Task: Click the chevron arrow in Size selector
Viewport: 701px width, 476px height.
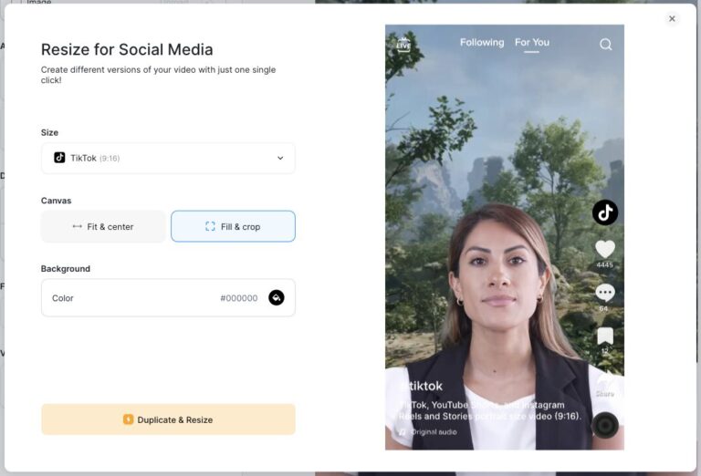Action: click(280, 158)
